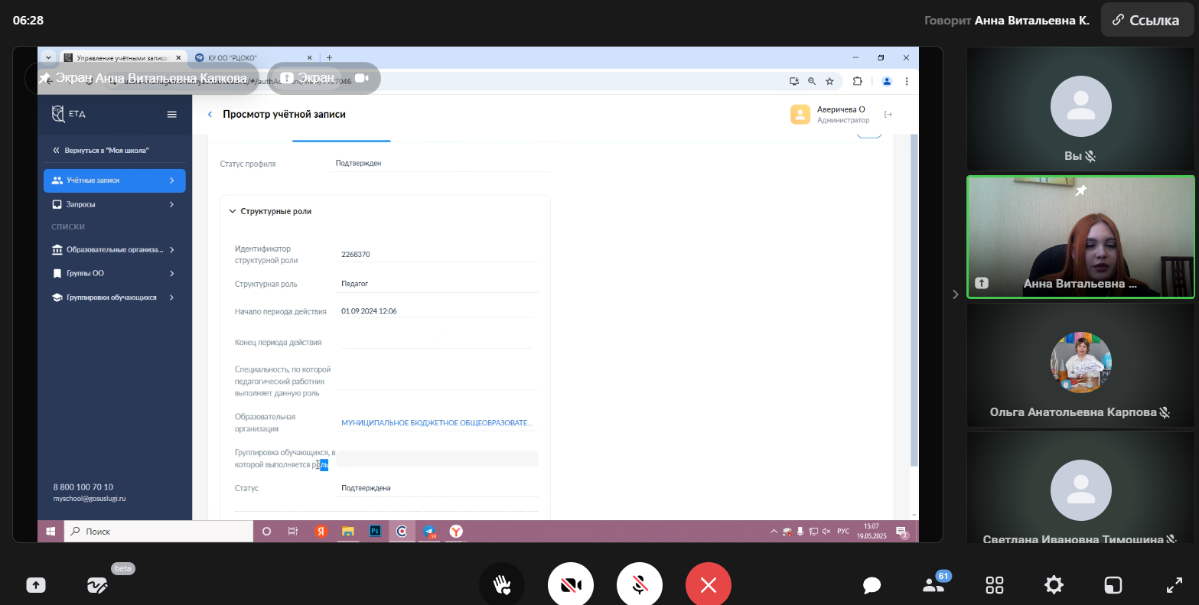
Task: Switch to picture-in-picture window mode
Action: click(x=1113, y=585)
